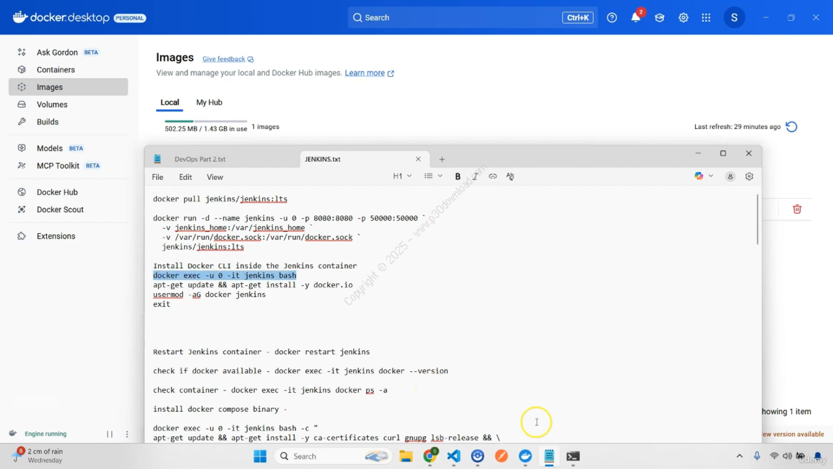Open the Docker apps grid icon

(x=706, y=18)
